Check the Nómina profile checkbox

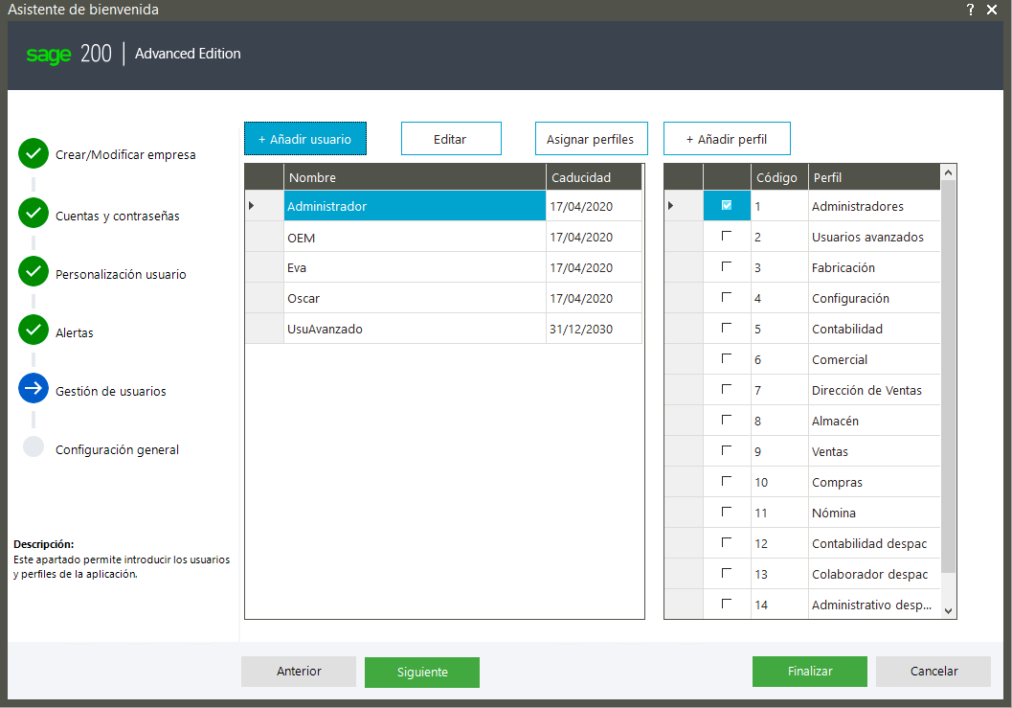[x=726, y=512]
